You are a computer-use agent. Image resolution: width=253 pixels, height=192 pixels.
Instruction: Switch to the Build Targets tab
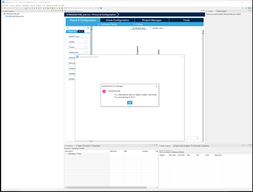(x=221, y=11)
